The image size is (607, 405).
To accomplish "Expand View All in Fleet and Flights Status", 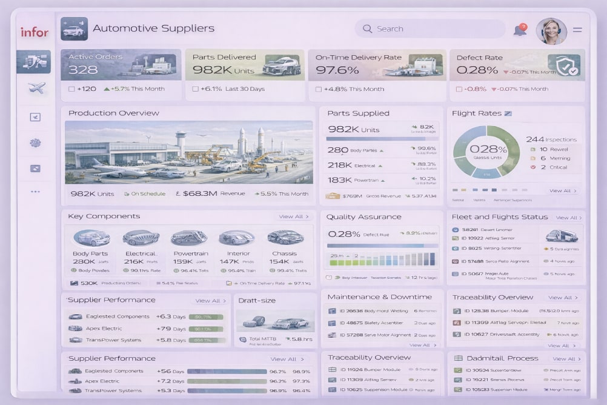I will click(x=569, y=218).
